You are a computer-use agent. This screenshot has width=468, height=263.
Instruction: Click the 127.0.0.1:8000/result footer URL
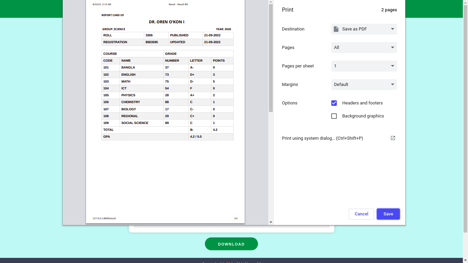[x=104, y=218]
